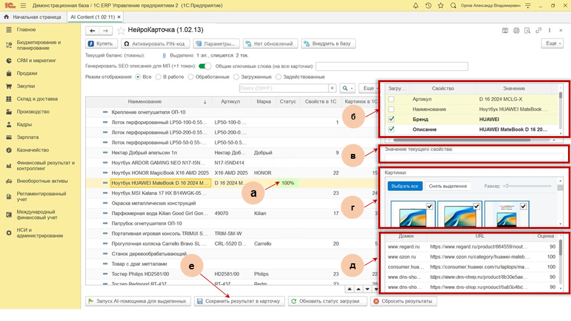
Task: Click the Поиск search input field
Action: [x=284, y=88]
